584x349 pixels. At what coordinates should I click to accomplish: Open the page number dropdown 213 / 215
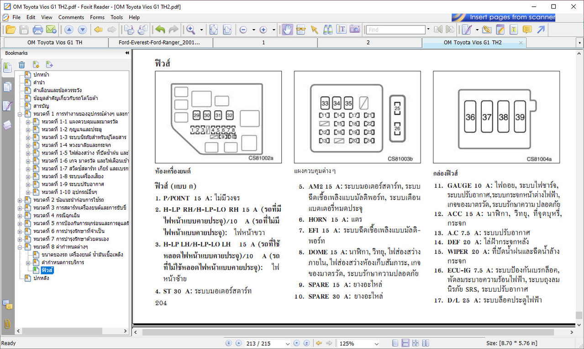(288, 344)
